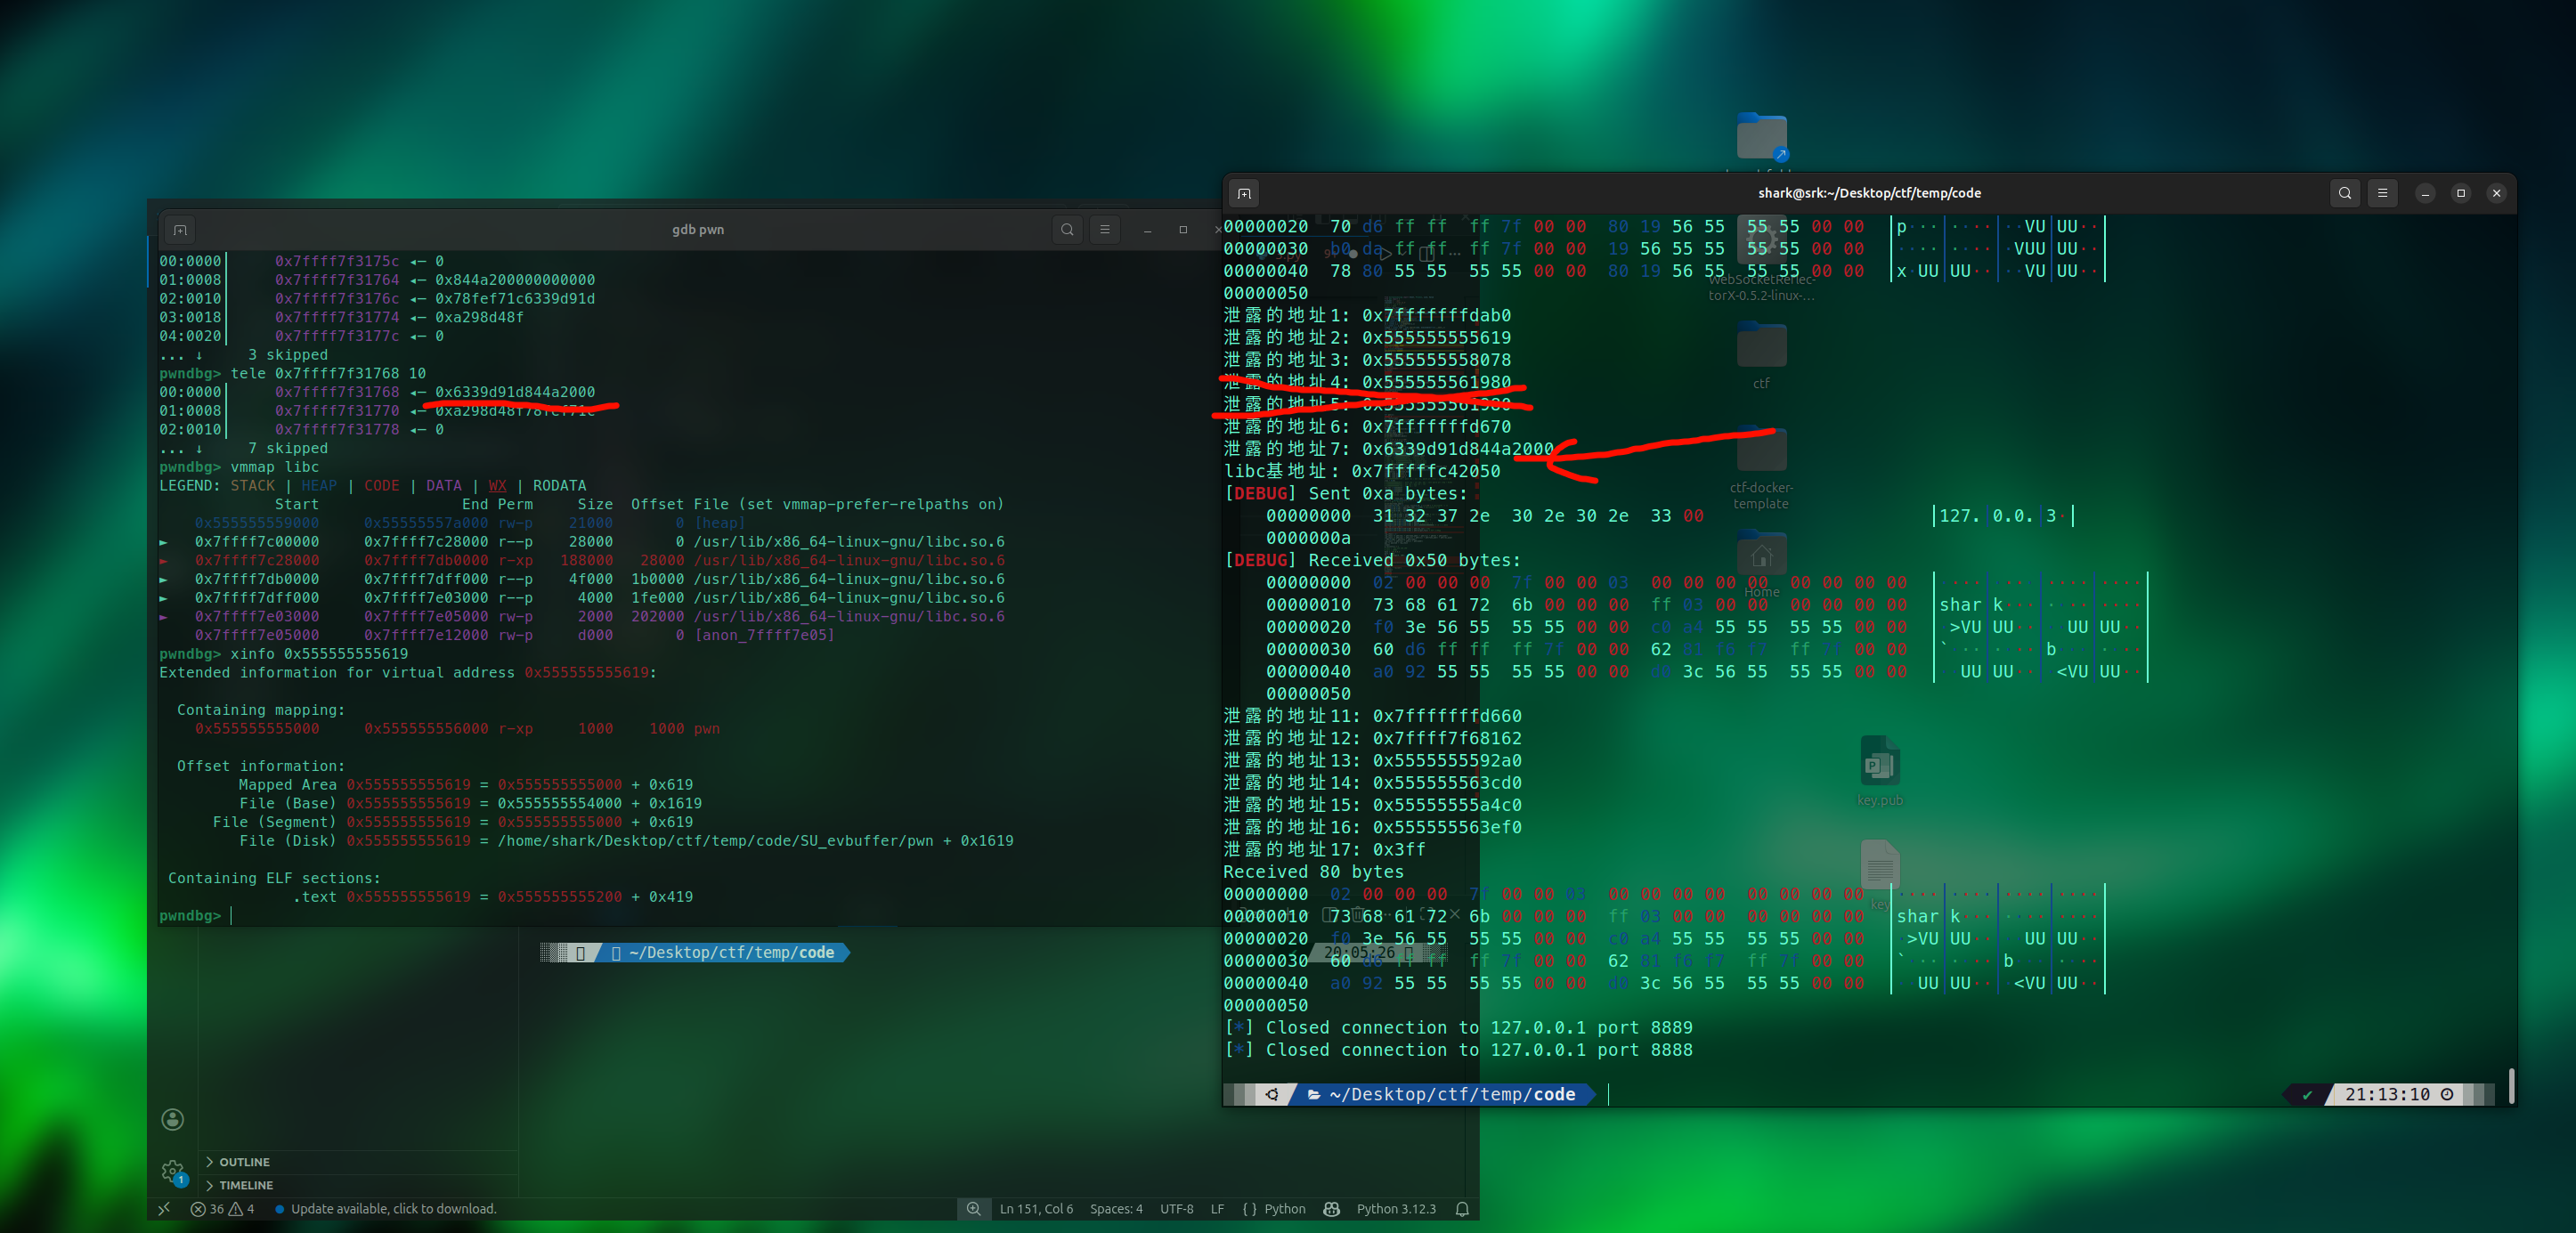Screen dimensions: 2576x1233
Task: Open the VS Code Accounts icon
Action: pos(173,1119)
